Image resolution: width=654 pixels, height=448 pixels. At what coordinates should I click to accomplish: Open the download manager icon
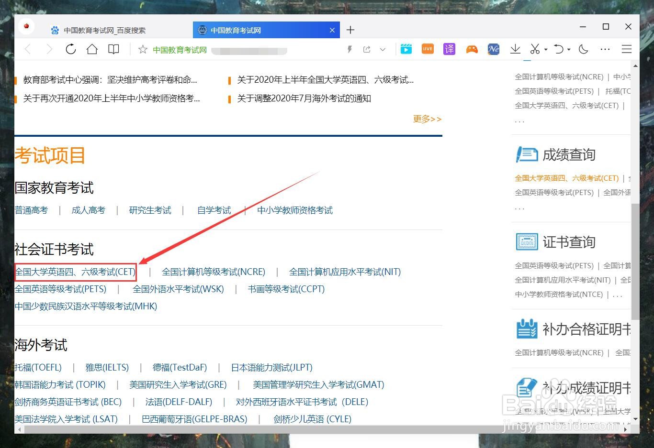515,49
